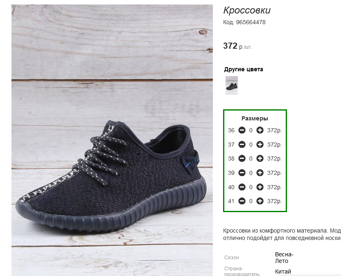
Task: Click plus icon for size 38
Action: tap(260, 158)
